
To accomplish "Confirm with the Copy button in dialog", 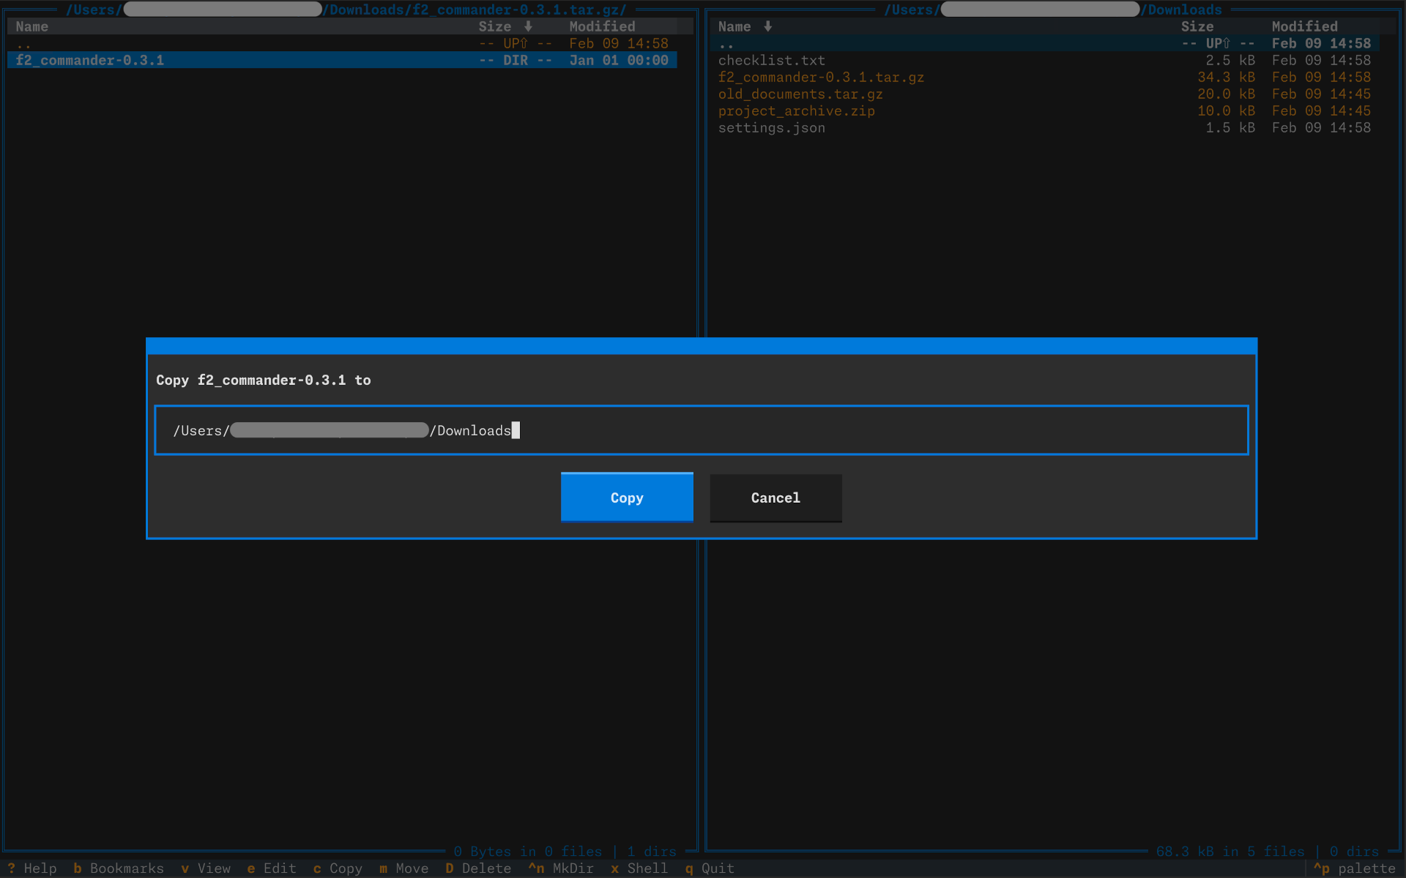I will tap(627, 498).
